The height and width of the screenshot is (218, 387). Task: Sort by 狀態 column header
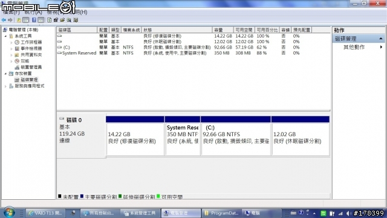(x=177, y=30)
